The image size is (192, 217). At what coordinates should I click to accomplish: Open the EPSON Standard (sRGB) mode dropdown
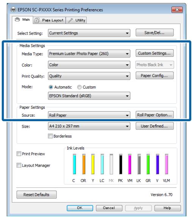[x=89, y=96]
